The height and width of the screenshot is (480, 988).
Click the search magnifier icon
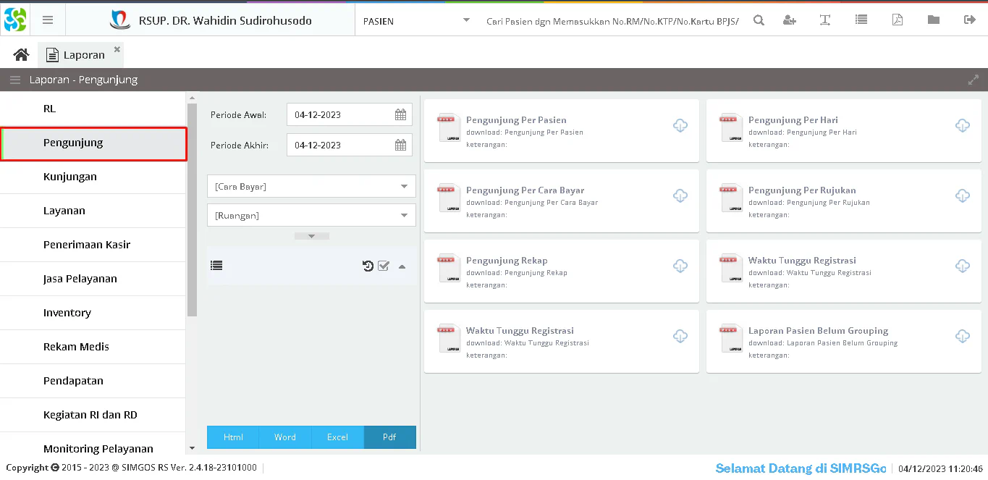[759, 20]
